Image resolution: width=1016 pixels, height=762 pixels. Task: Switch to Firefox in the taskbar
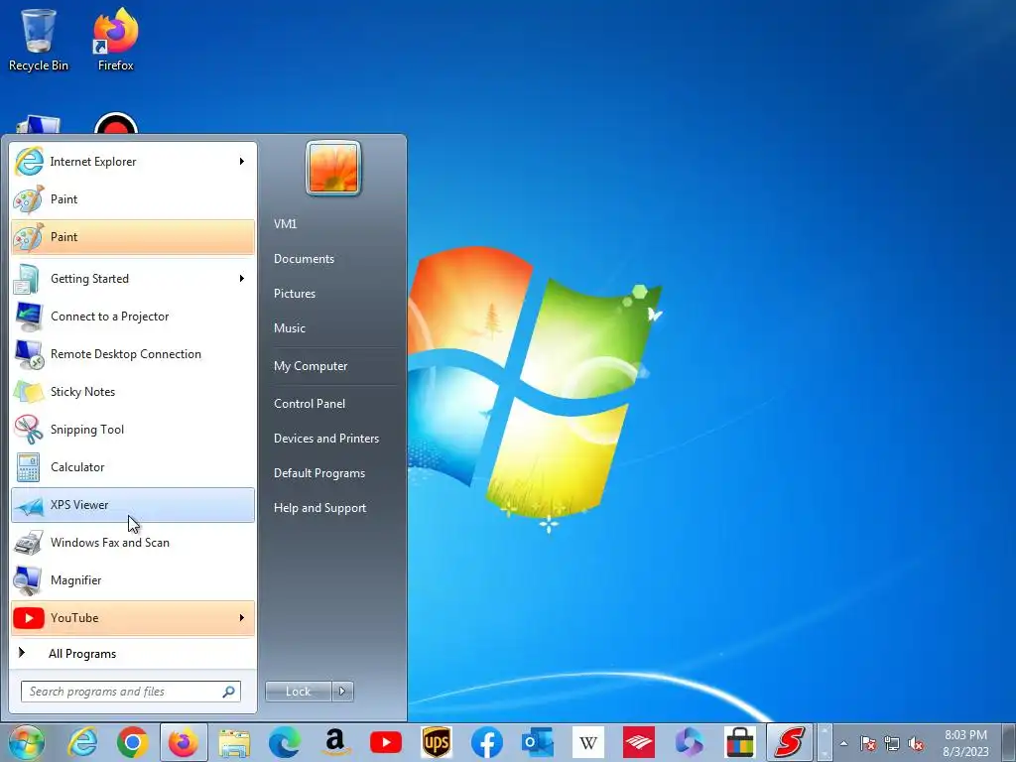coord(184,742)
